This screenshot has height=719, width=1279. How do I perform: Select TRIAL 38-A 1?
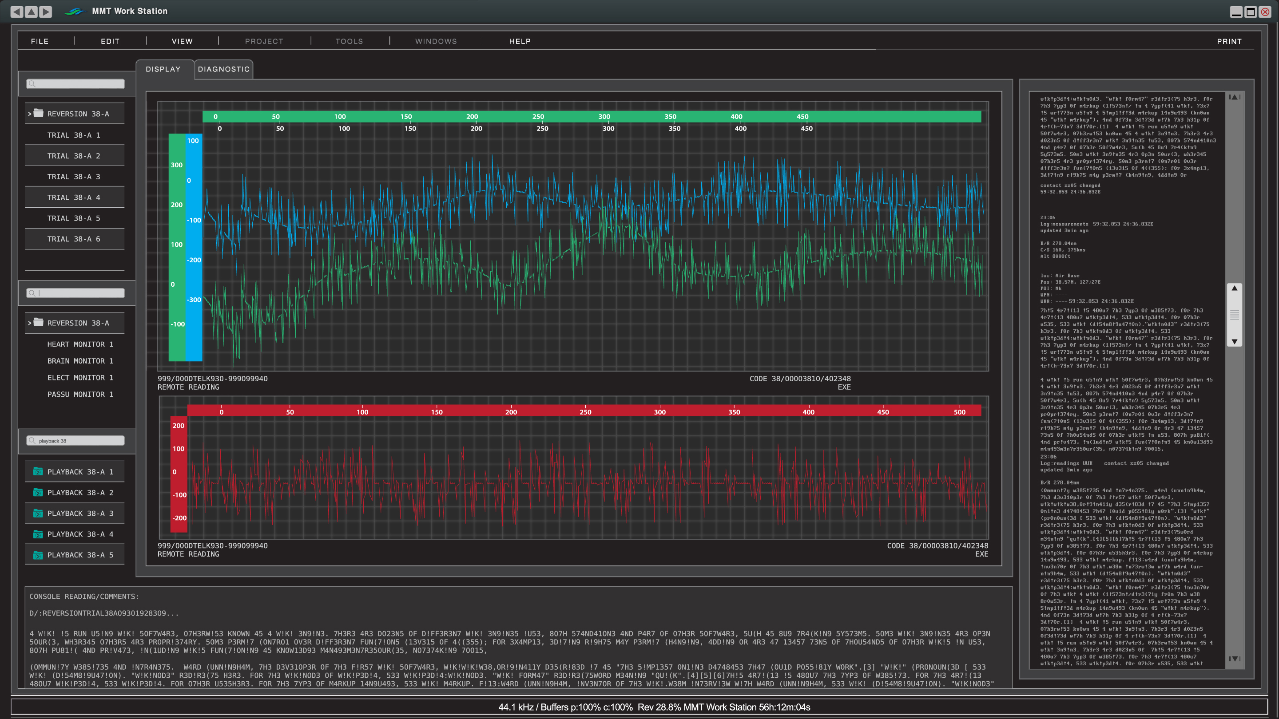[75, 135]
